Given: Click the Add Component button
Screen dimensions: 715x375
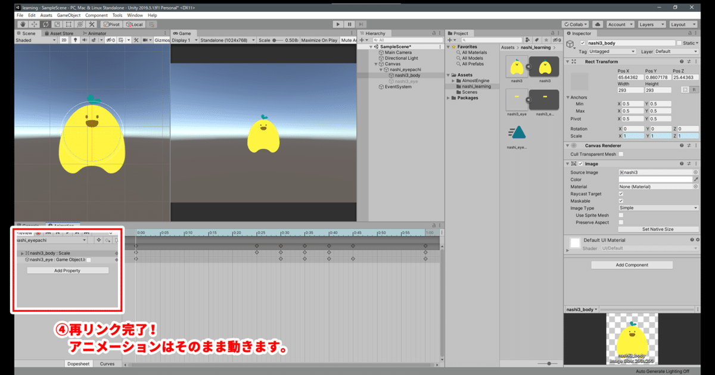Looking at the screenshot, I should [x=632, y=265].
